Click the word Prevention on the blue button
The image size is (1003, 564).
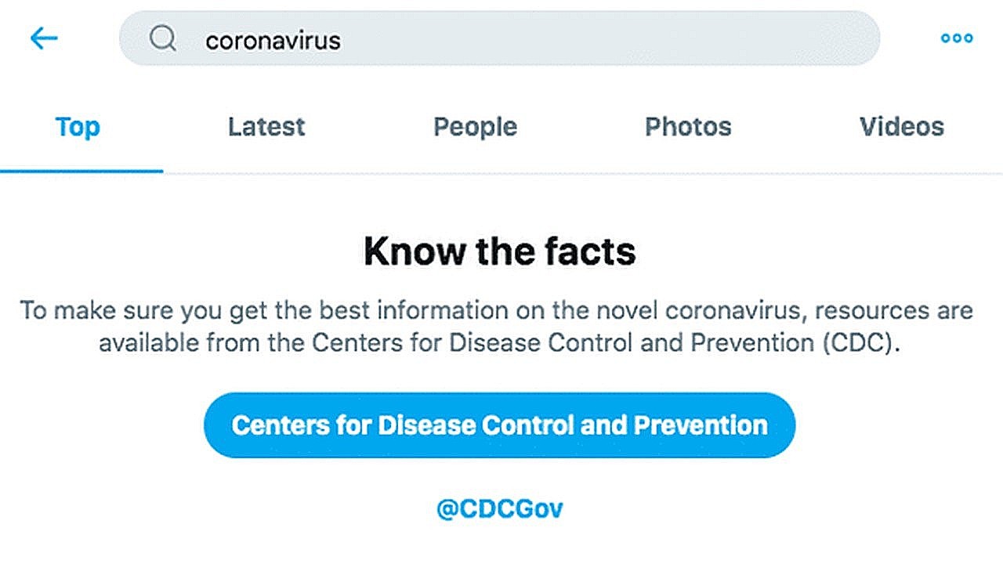(701, 425)
